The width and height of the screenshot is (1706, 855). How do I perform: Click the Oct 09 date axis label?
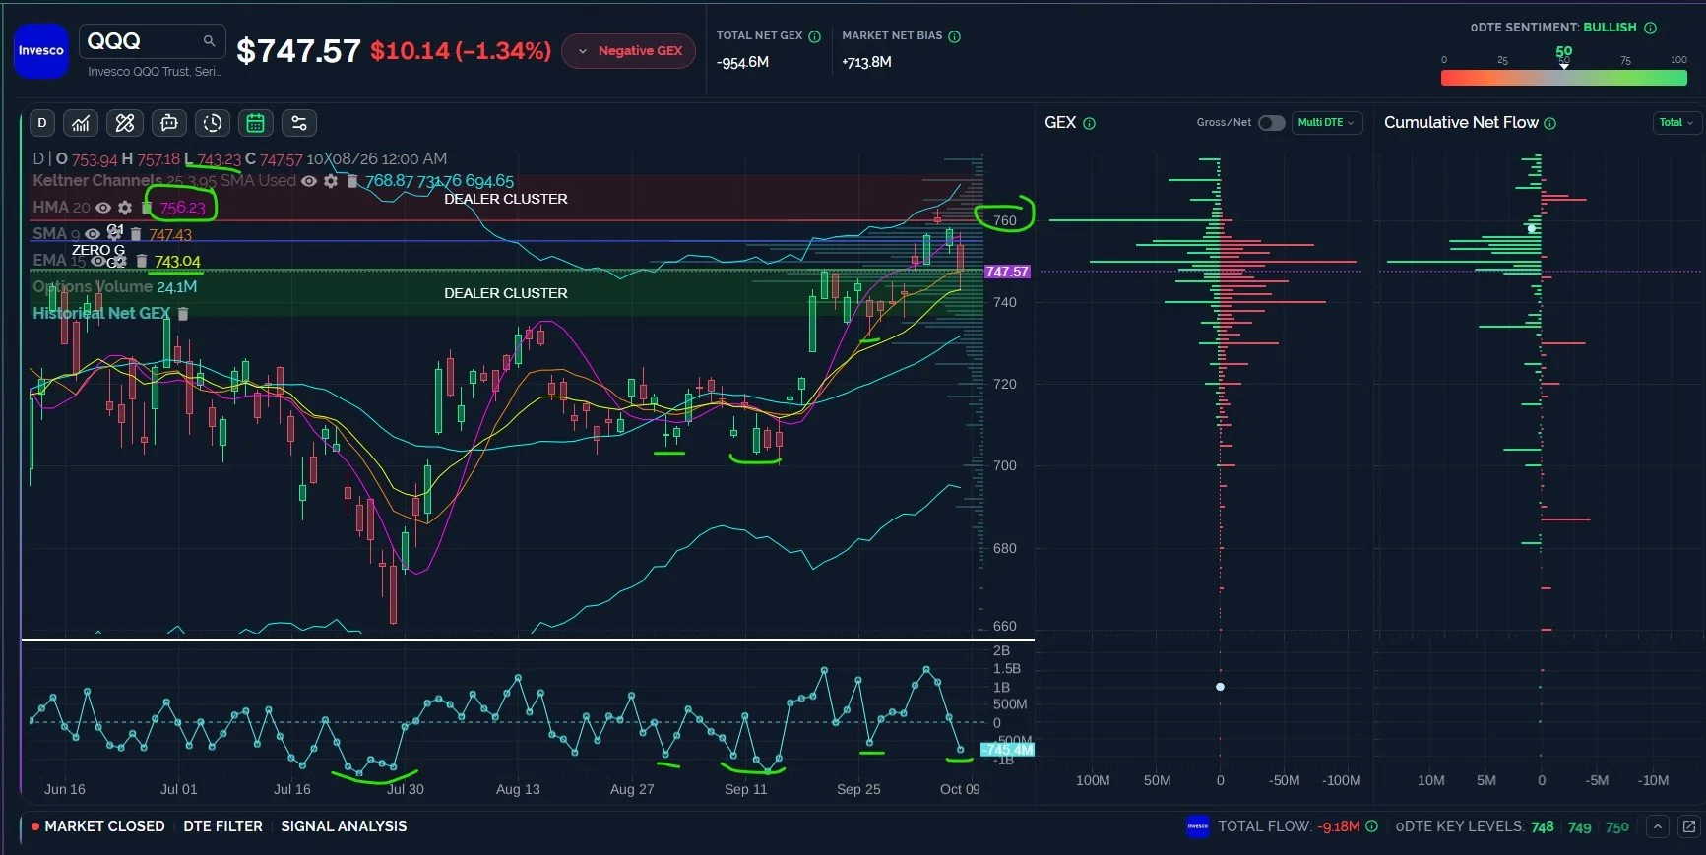click(960, 789)
